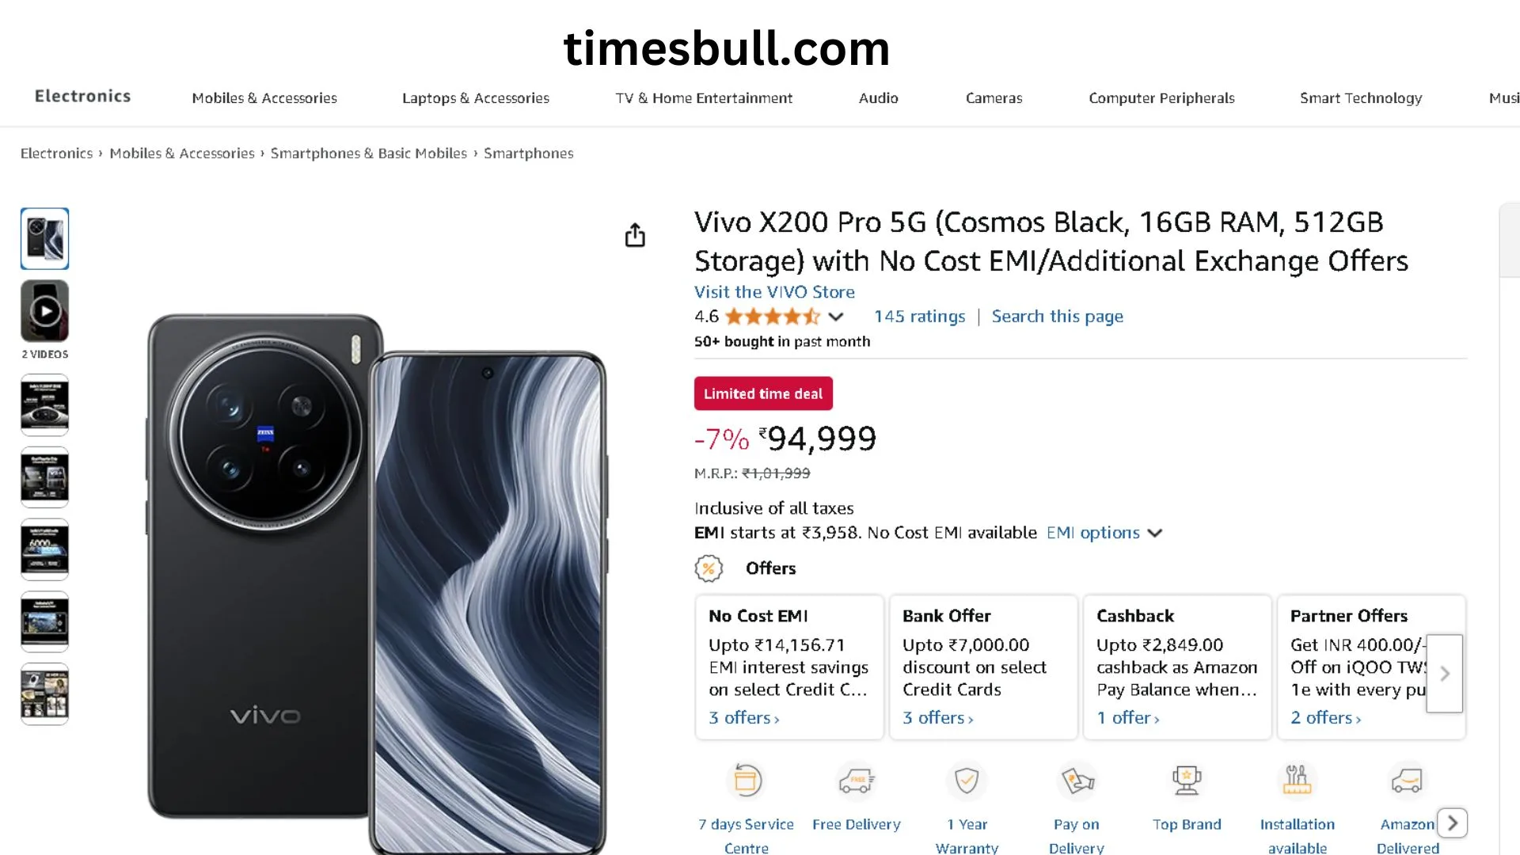Image resolution: width=1520 pixels, height=855 pixels.
Task: Show more service features with right arrow
Action: click(1452, 823)
